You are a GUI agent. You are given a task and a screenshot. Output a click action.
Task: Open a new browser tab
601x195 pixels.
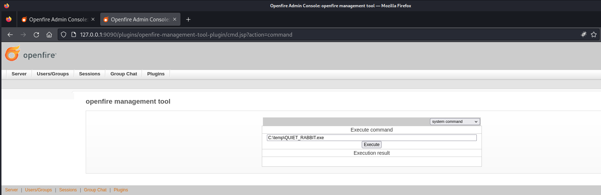pos(188,20)
